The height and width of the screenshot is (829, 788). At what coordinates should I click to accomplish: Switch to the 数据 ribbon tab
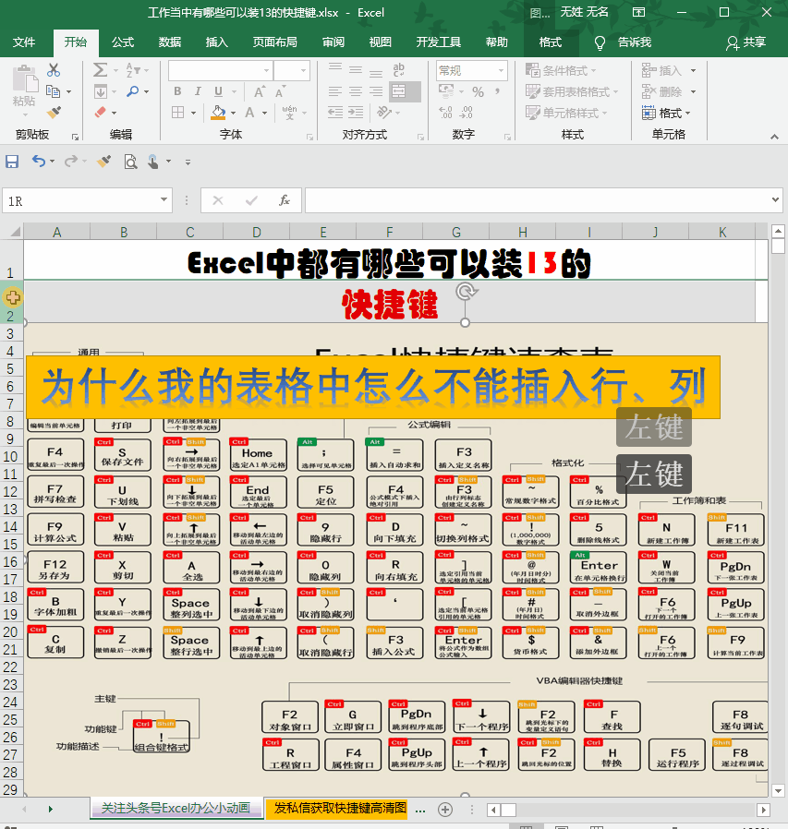(x=170, y=42)
